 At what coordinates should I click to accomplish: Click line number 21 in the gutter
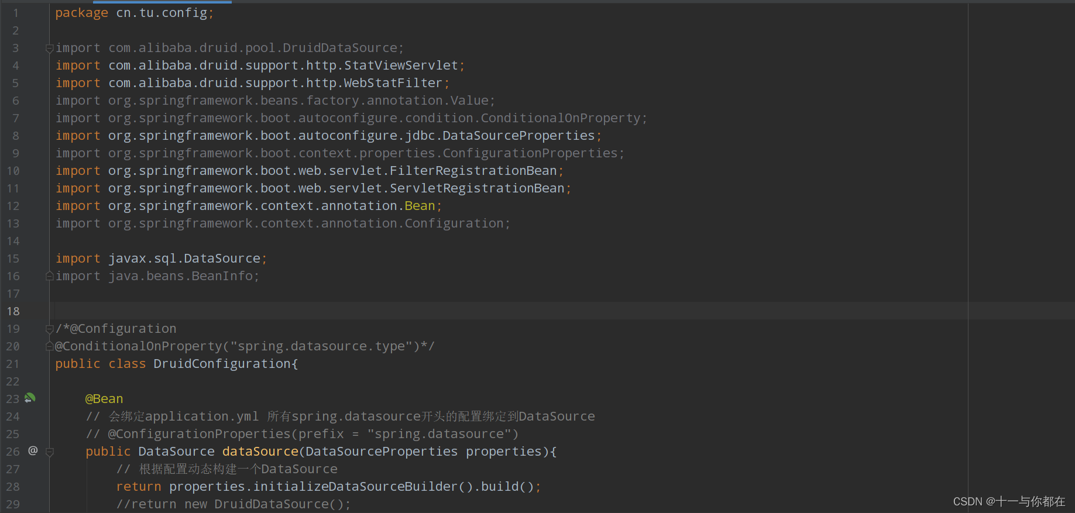13,364
